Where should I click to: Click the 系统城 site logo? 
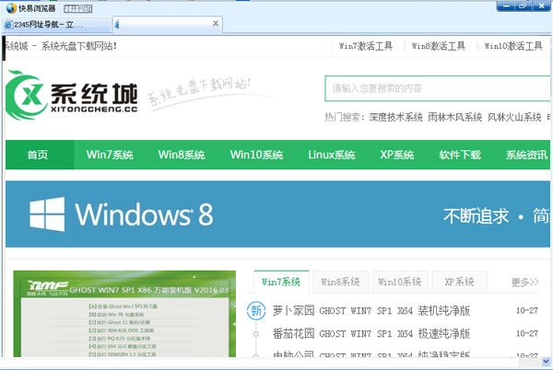[x=72, y=95]
